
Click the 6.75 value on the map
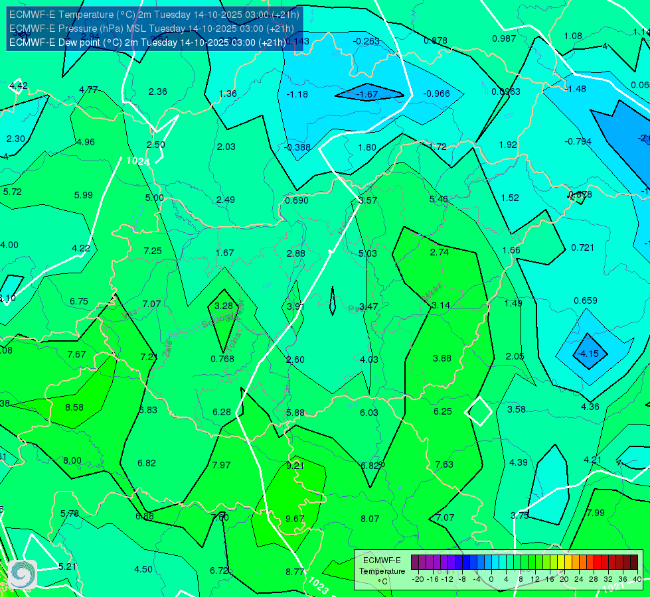(79, 302)
